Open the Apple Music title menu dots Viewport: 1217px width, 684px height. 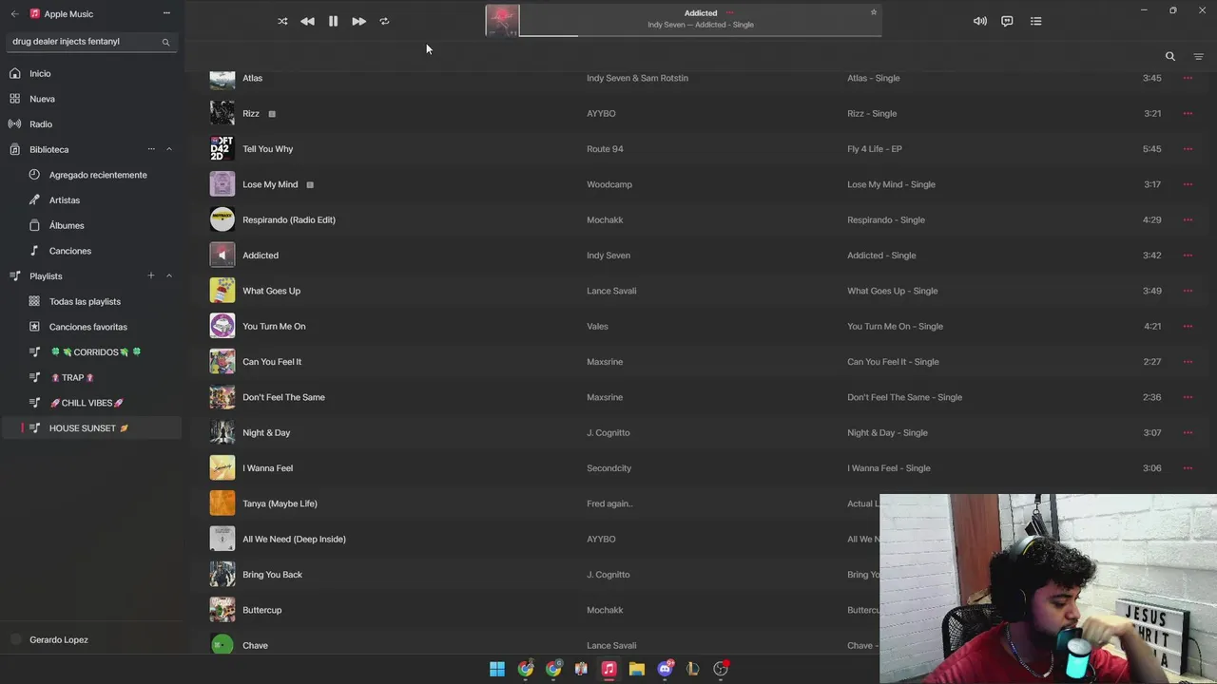tap(166, 13)
